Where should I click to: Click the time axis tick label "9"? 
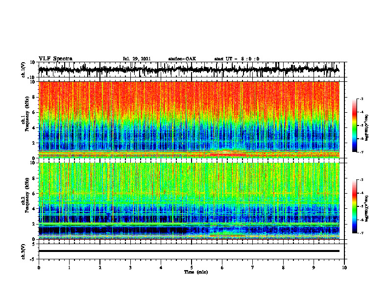pyautogui.click(x=314, y=268)
